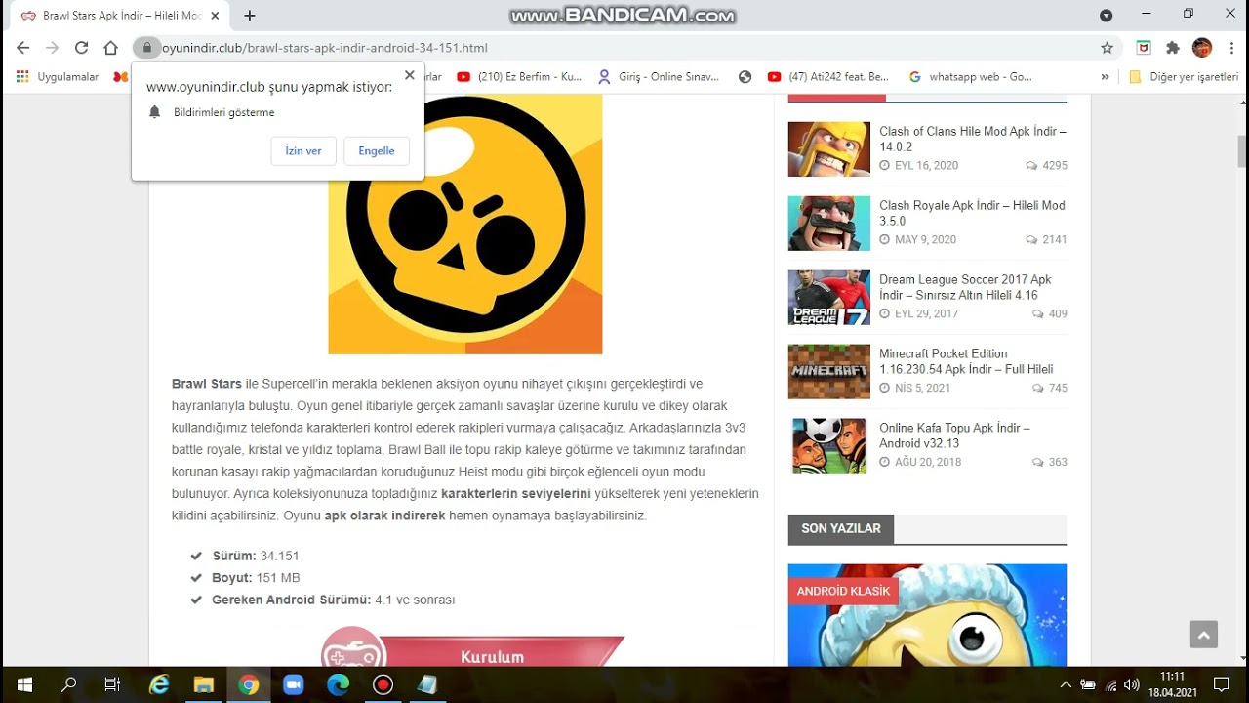The width and height of the screenshot is (1249, 703).
Task: Open the Windows Start menu
Action: pos(24,685)
